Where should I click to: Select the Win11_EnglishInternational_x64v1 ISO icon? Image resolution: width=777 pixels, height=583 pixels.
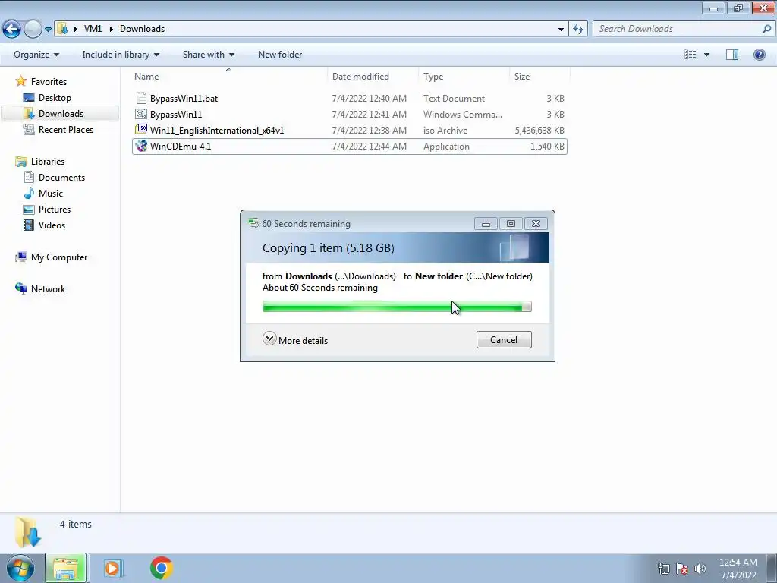[141, 130]
